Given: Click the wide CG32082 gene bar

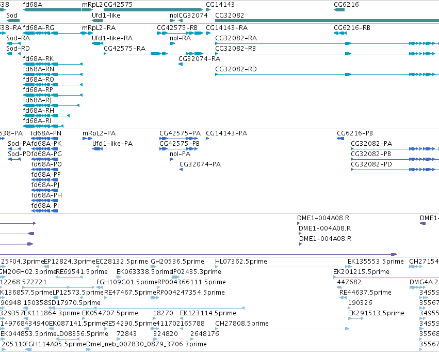Looking at the screenshot, I should pos(327,21).
